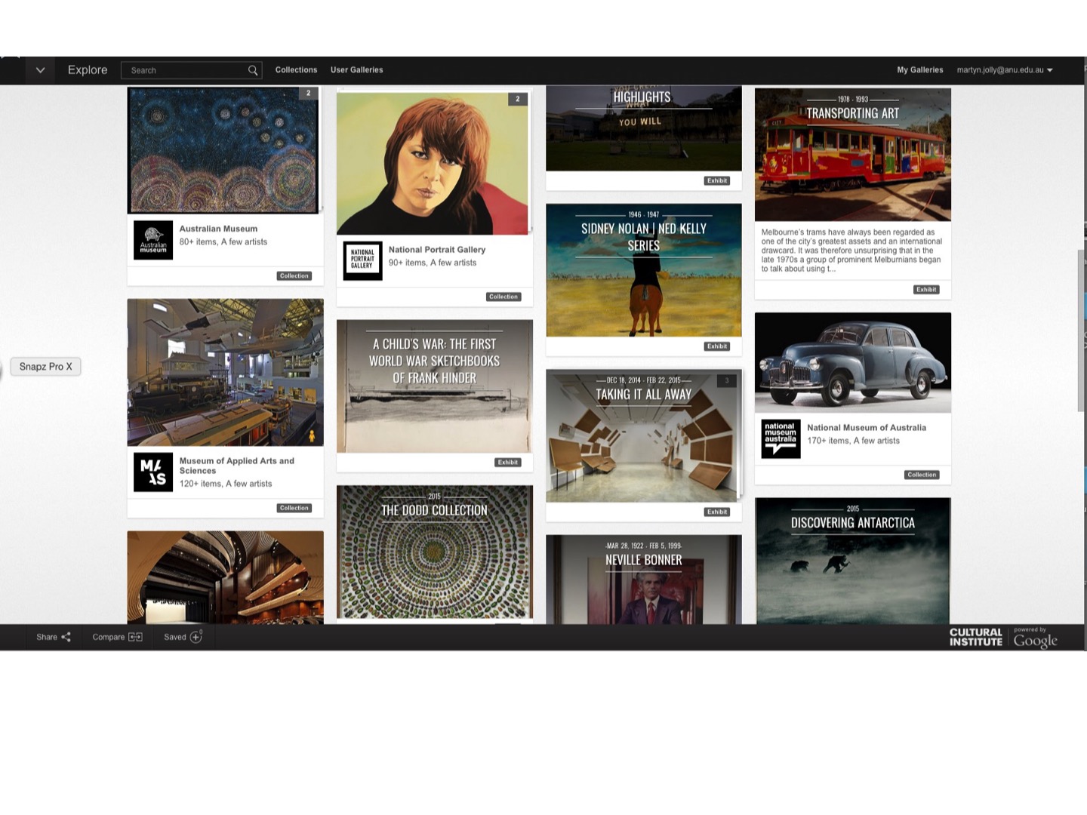
Task: Click the Snapz Pro X button
Action: coord(46,367)
